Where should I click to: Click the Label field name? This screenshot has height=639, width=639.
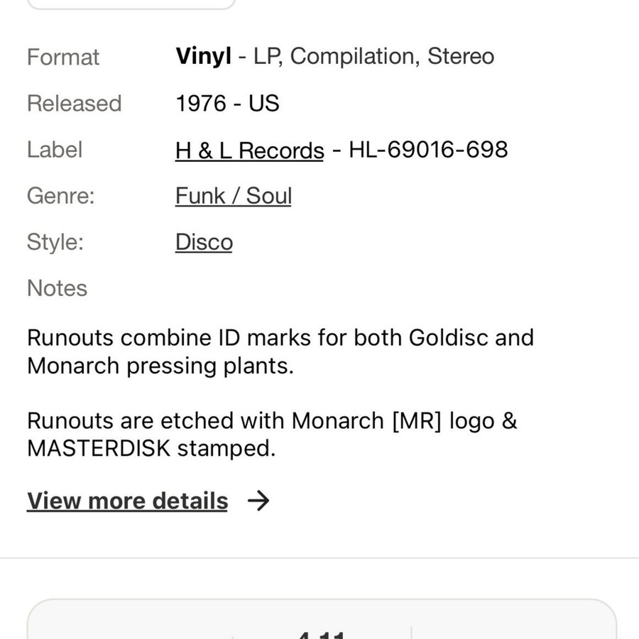pos(55,150)
